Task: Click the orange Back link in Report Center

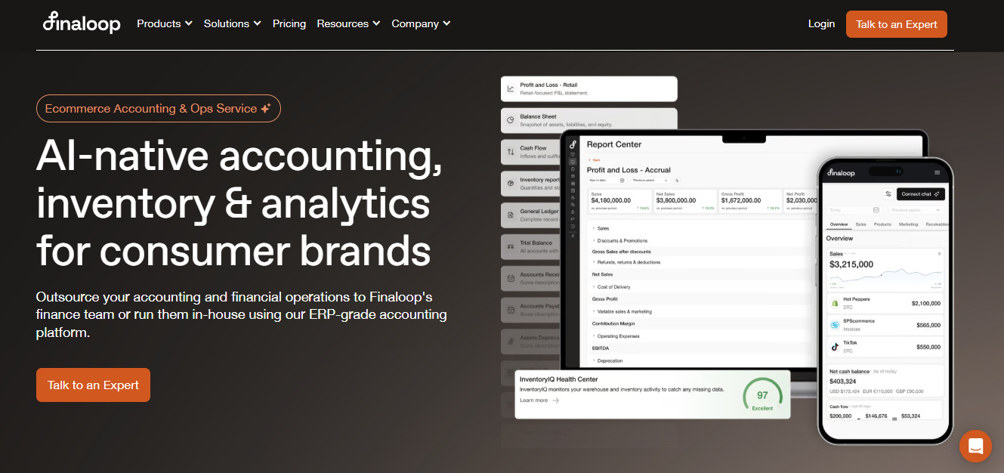Action: pyautogui.click(x=594, y=159)
